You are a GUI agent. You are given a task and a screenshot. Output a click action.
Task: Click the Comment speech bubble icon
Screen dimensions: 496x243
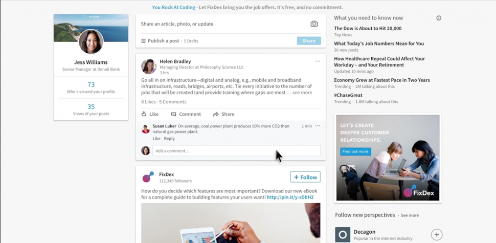[173, 114]
